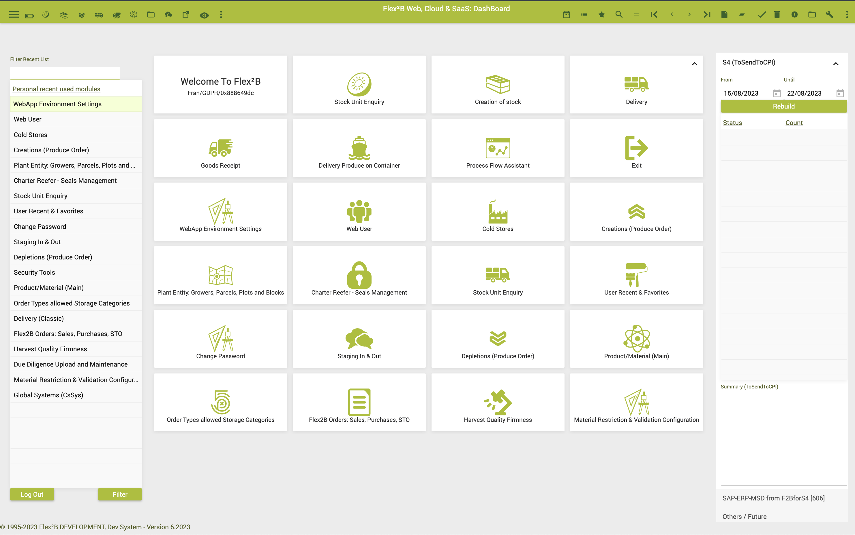Click the truck with boxes toolbar icon

(99, 15)
